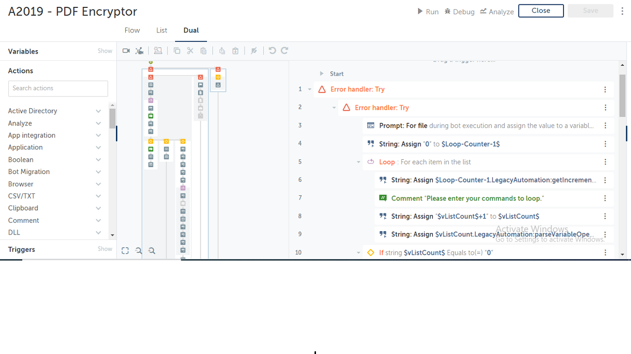Show the Variables panel
This screenshot has width=631, height=354.
coord(105,51)
